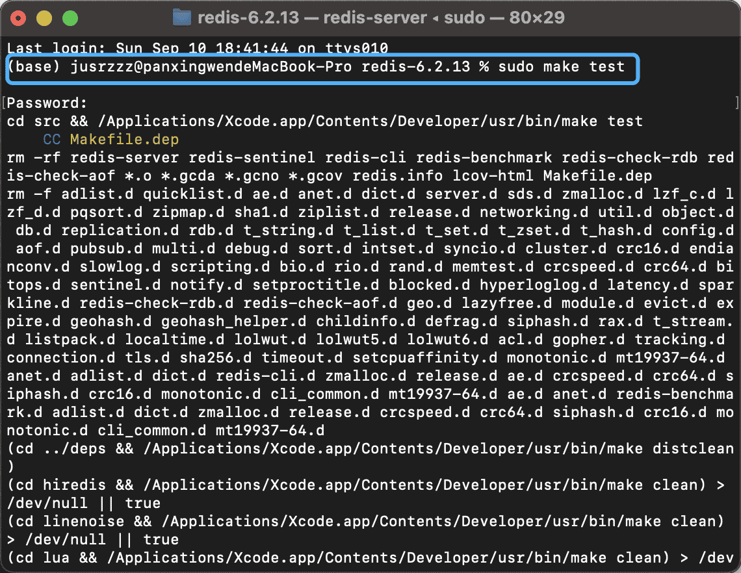741x573 pixels.
Task: Click the Password: prompt
Action: [x=47, y=103]
